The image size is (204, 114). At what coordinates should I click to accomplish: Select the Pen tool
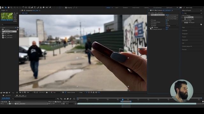click(32, 8)
